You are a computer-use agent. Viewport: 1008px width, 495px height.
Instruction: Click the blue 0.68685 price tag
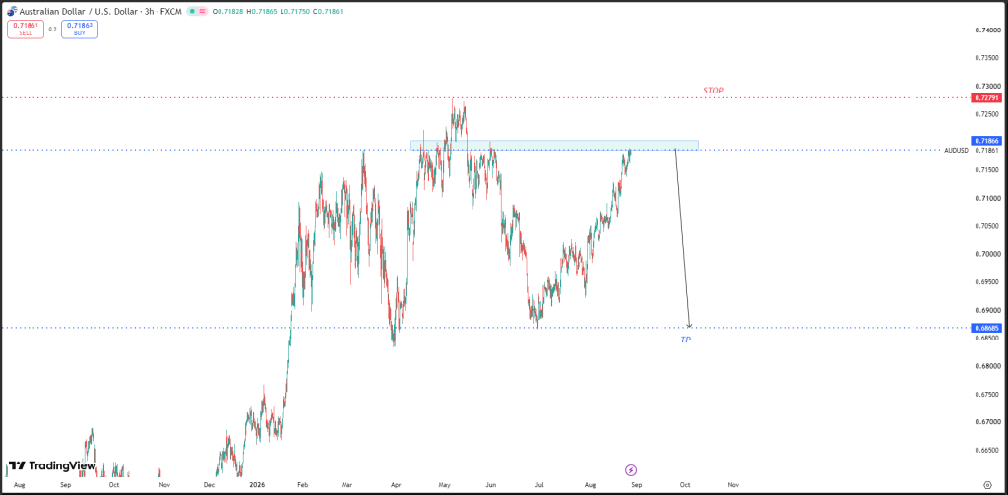pyautogui.click(x=986, y=328)
